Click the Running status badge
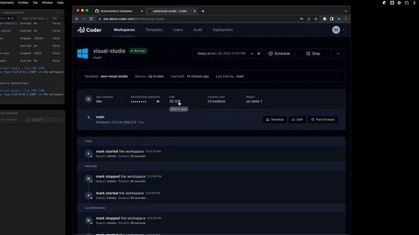419x235 pixels. (x=138, y=51)
